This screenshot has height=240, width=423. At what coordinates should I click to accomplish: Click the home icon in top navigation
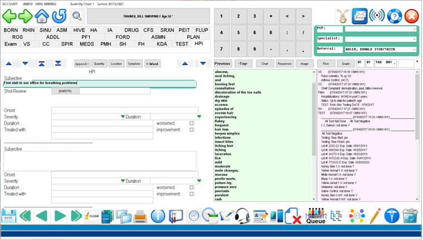[42, 16]
